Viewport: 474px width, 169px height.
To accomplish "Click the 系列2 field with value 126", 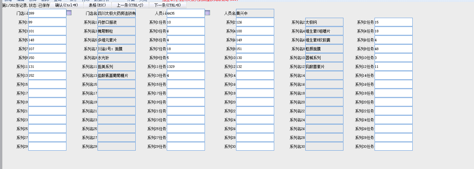I will click(255, 22).
